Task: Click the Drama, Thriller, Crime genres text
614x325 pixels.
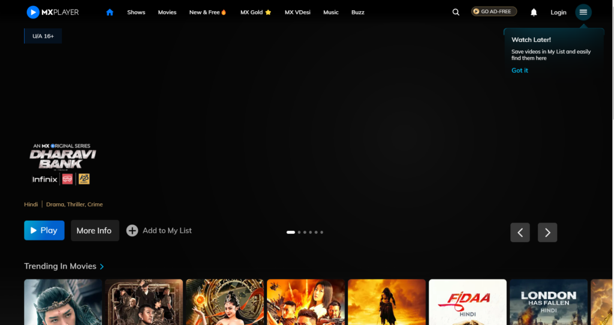Action: [74, 204]
